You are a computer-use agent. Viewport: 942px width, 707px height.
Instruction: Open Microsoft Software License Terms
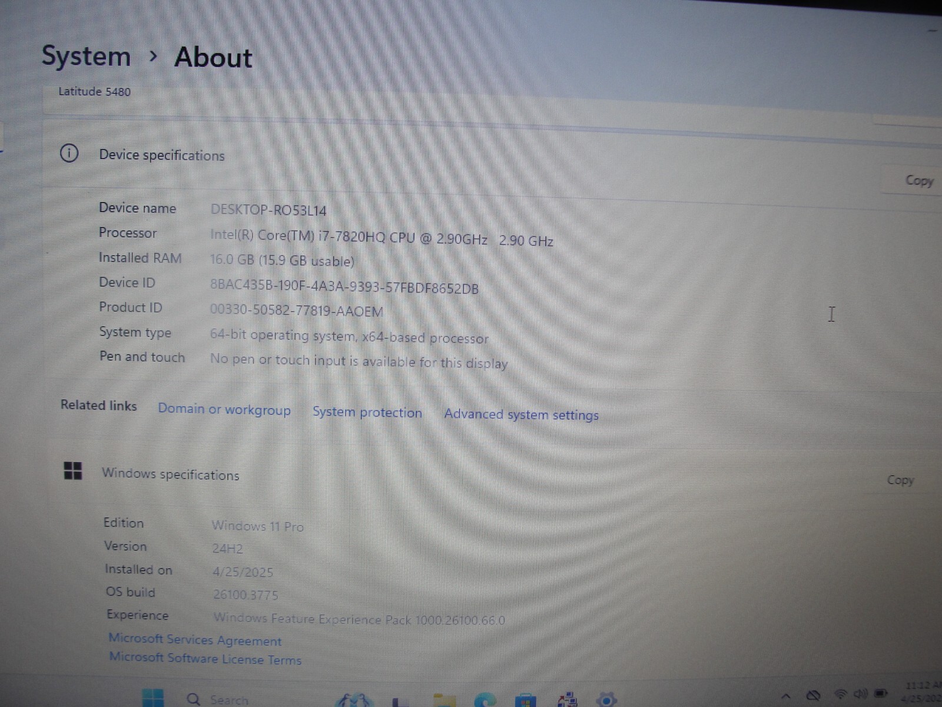coord(205,658)
